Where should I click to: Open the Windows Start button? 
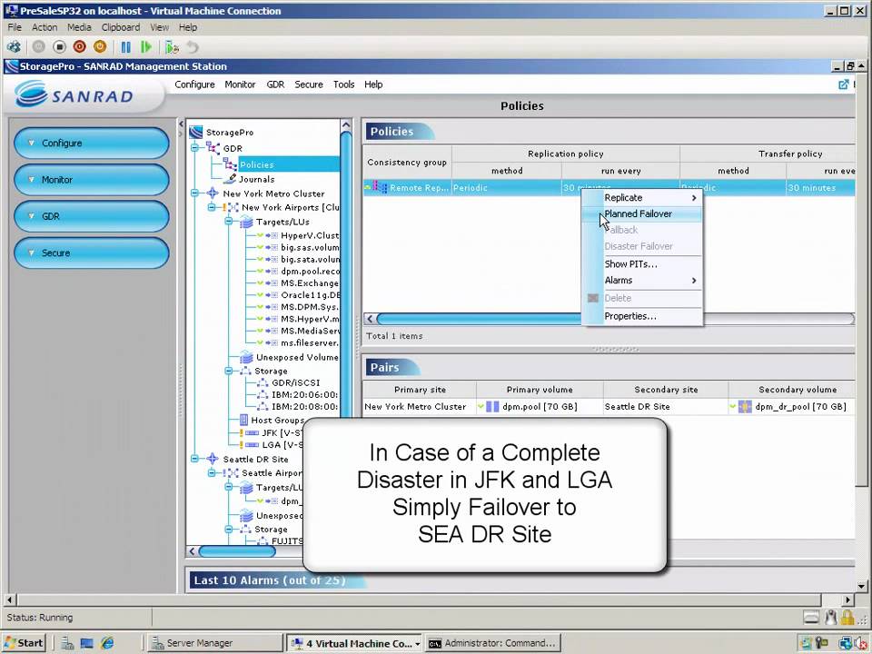(x=24, y=643)
